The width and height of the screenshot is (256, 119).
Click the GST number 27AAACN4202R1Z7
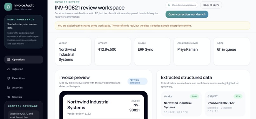pyautogui.click(x=221, y=103)
